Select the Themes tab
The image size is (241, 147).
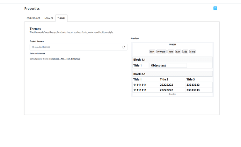[x=61, y=18]
